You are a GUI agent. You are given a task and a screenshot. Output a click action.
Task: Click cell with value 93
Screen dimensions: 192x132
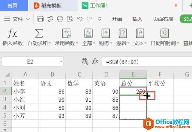point(52,115)
